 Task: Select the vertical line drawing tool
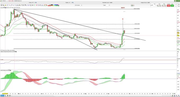coord(15,5)
